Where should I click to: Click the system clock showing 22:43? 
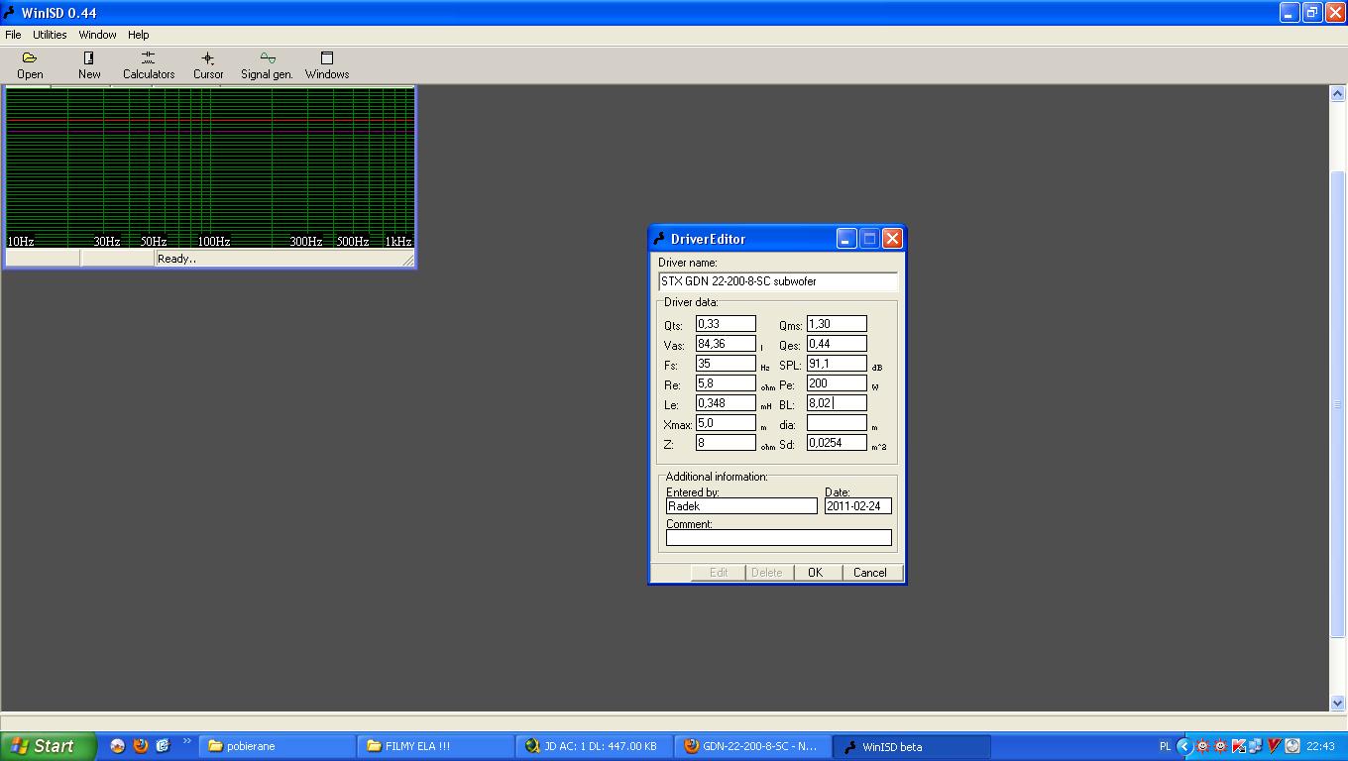click(1320, 746)
